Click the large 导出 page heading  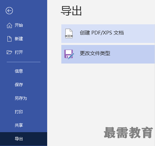pyautogui.click(x=71, y=11)
